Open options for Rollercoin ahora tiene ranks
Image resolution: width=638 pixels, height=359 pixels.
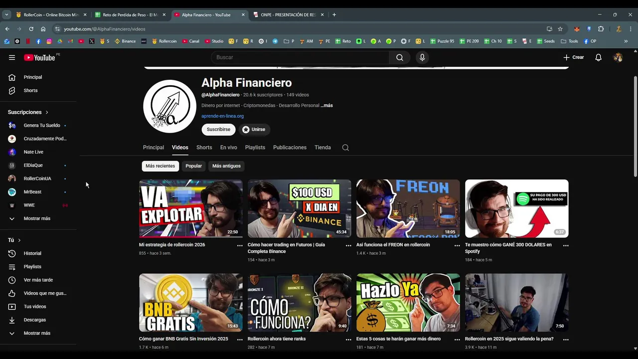[x=348, y=340]
